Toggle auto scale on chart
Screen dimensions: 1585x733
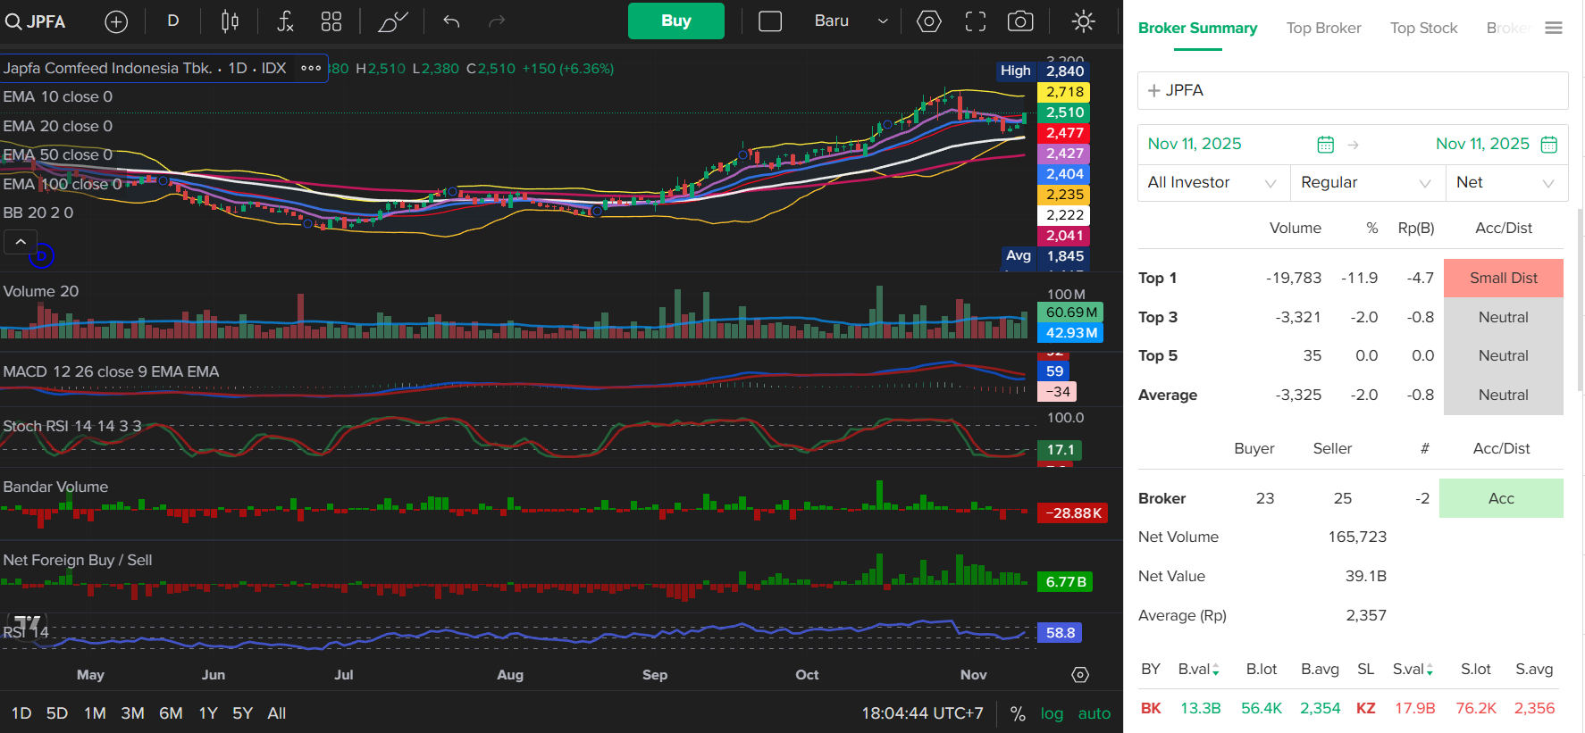(x=1094, y=713)
